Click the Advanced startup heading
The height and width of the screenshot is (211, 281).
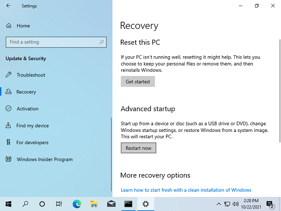pyautogui.click(x=148, y=109)
